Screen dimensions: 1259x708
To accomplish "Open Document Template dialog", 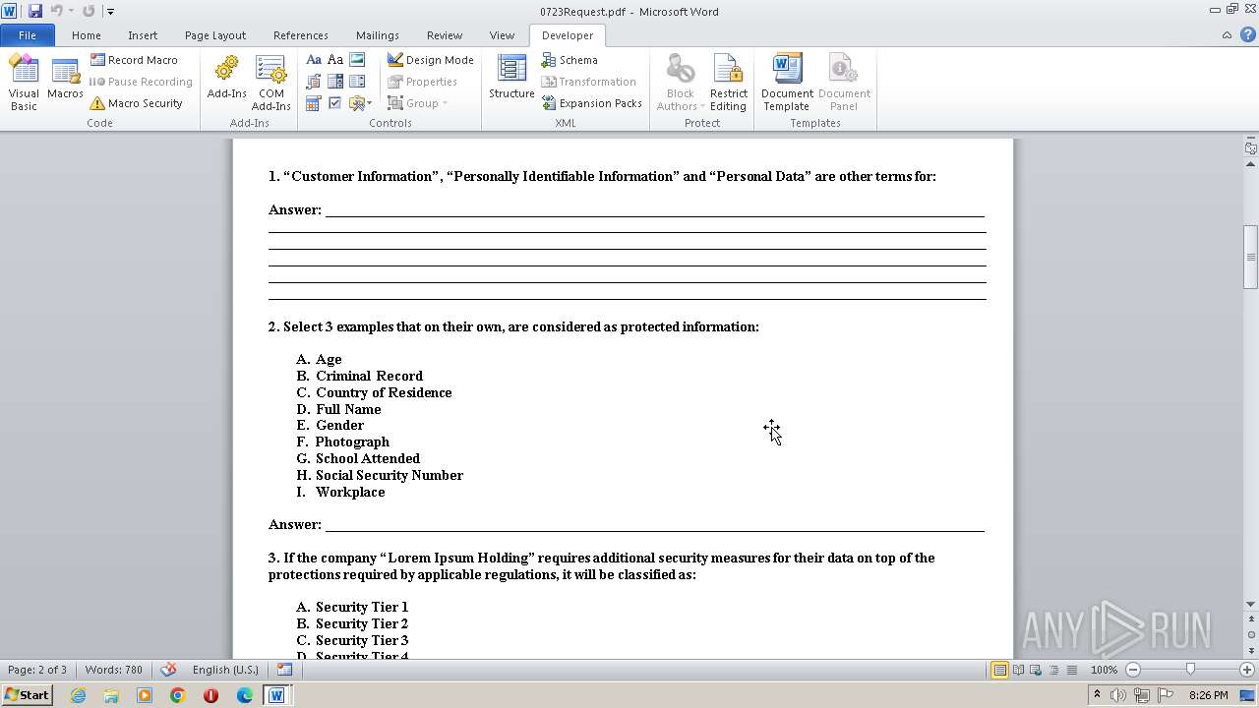I will 787,83.
